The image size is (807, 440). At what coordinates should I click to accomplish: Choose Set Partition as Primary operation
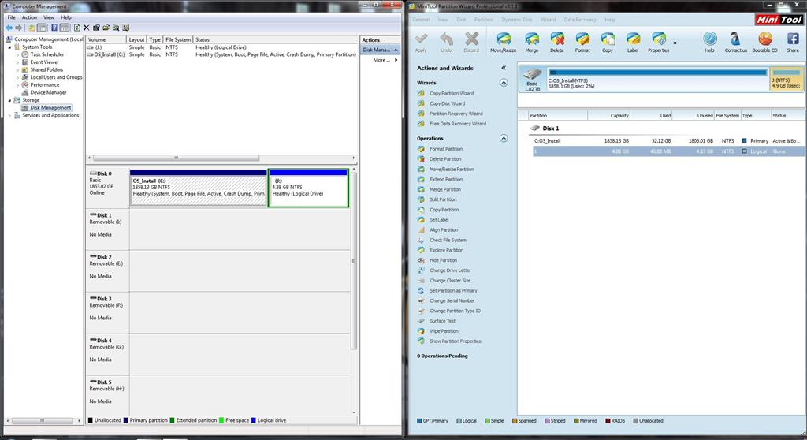point(453,291)
